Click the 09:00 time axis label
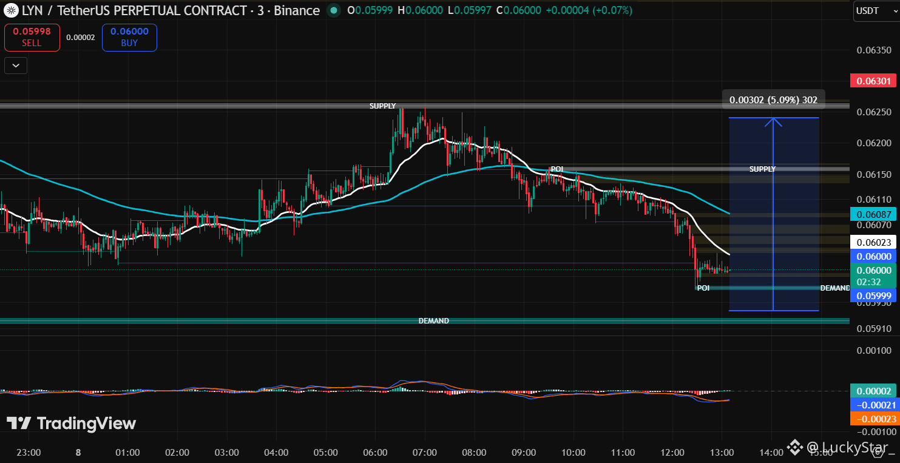Screen dimensions: 900x463 click(x=524, y=452)
